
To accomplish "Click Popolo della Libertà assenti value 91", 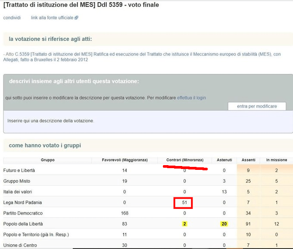I will (x=248, y=224).
